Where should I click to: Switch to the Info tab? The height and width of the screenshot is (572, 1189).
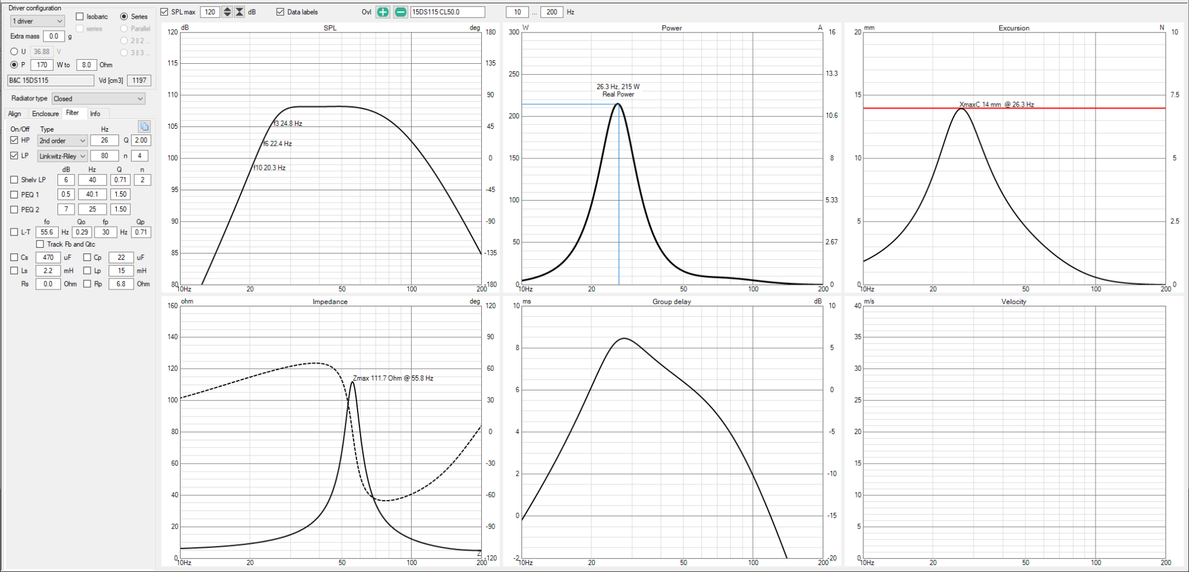[x=95, y=114]
